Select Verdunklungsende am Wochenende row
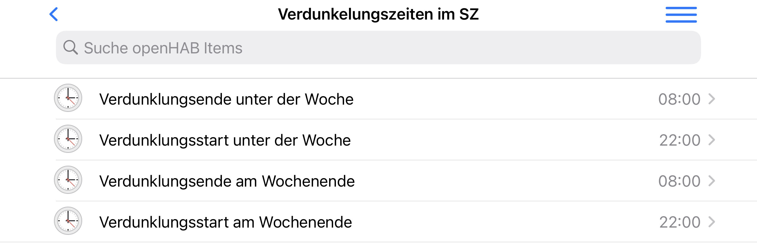Image resolution: width=757 pixels, height=249 pixels. tap(378, 181)
